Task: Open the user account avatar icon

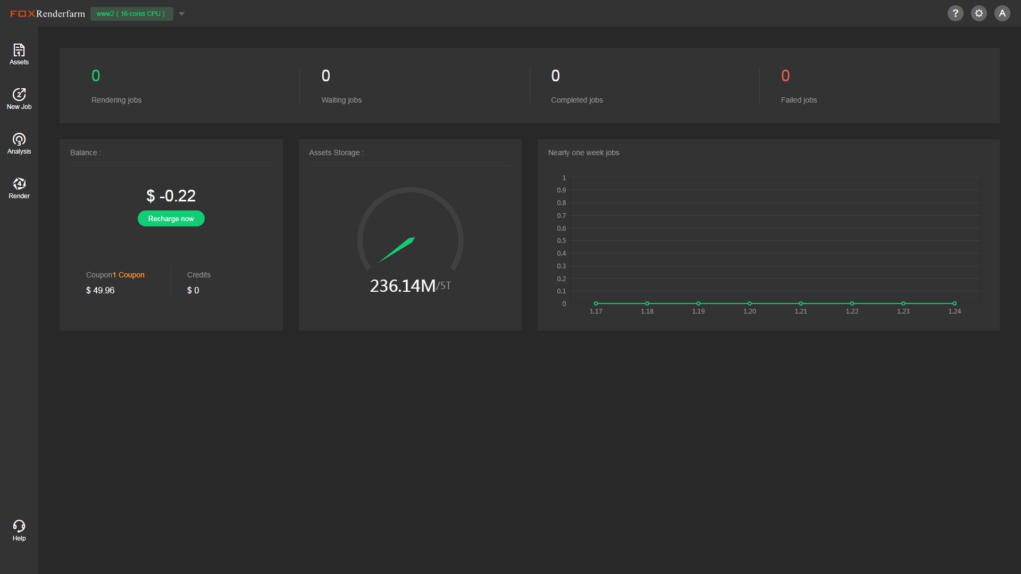Action: (x=1002, y=13)
